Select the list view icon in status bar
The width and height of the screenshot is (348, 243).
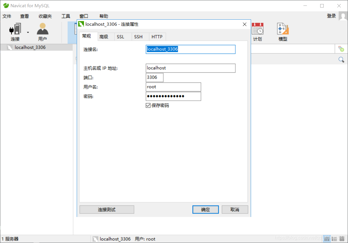(327, 239)
